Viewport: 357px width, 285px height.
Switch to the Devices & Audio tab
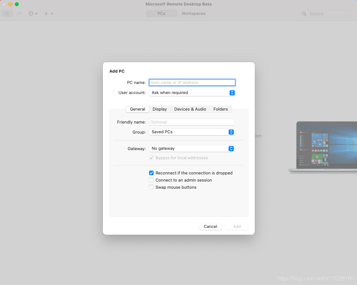(190, 109)
